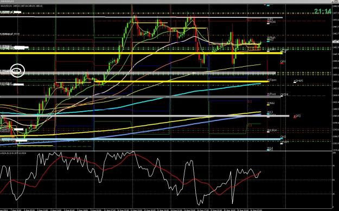Select the light blue horizontal level line

point(140,139)
